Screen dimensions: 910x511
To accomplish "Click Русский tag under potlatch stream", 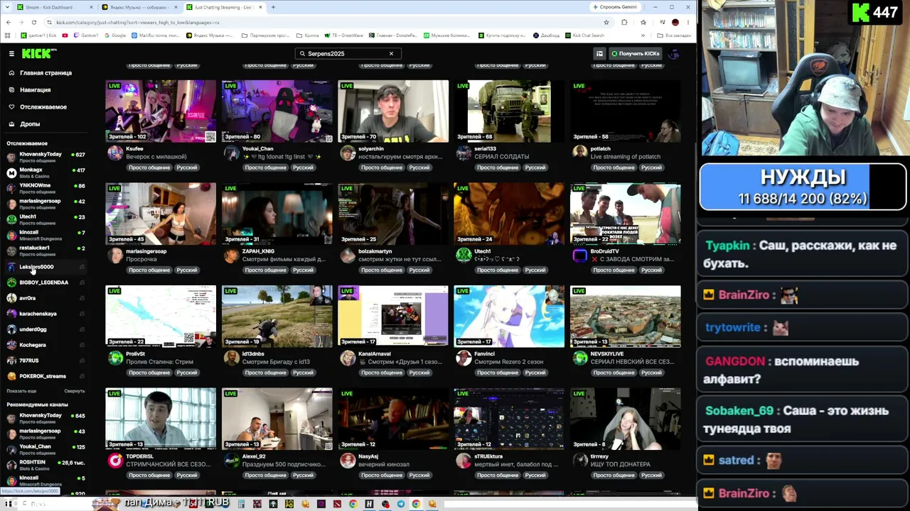I will tap(651, 168).
